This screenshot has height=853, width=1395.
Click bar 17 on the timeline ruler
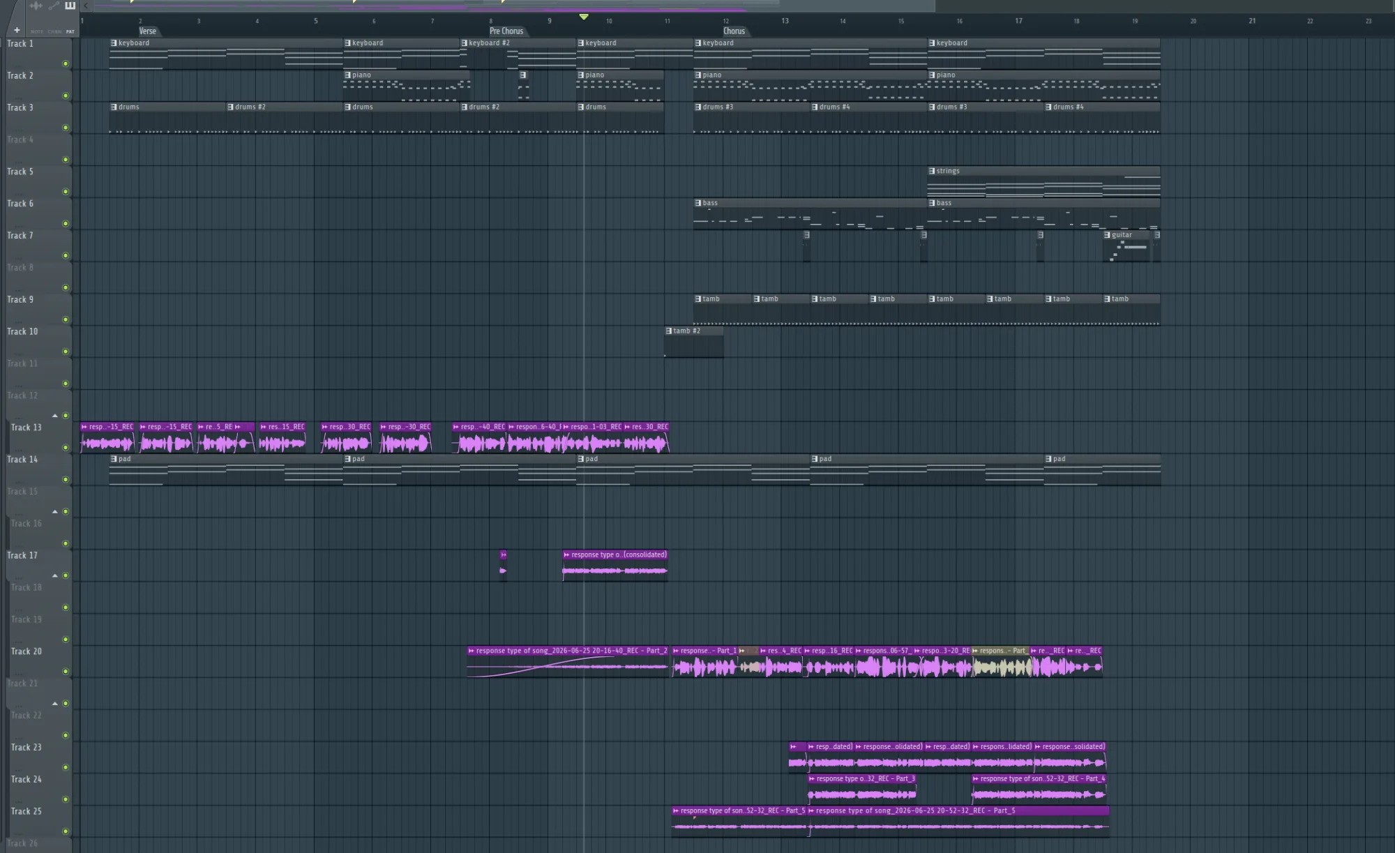(1018, 21)
